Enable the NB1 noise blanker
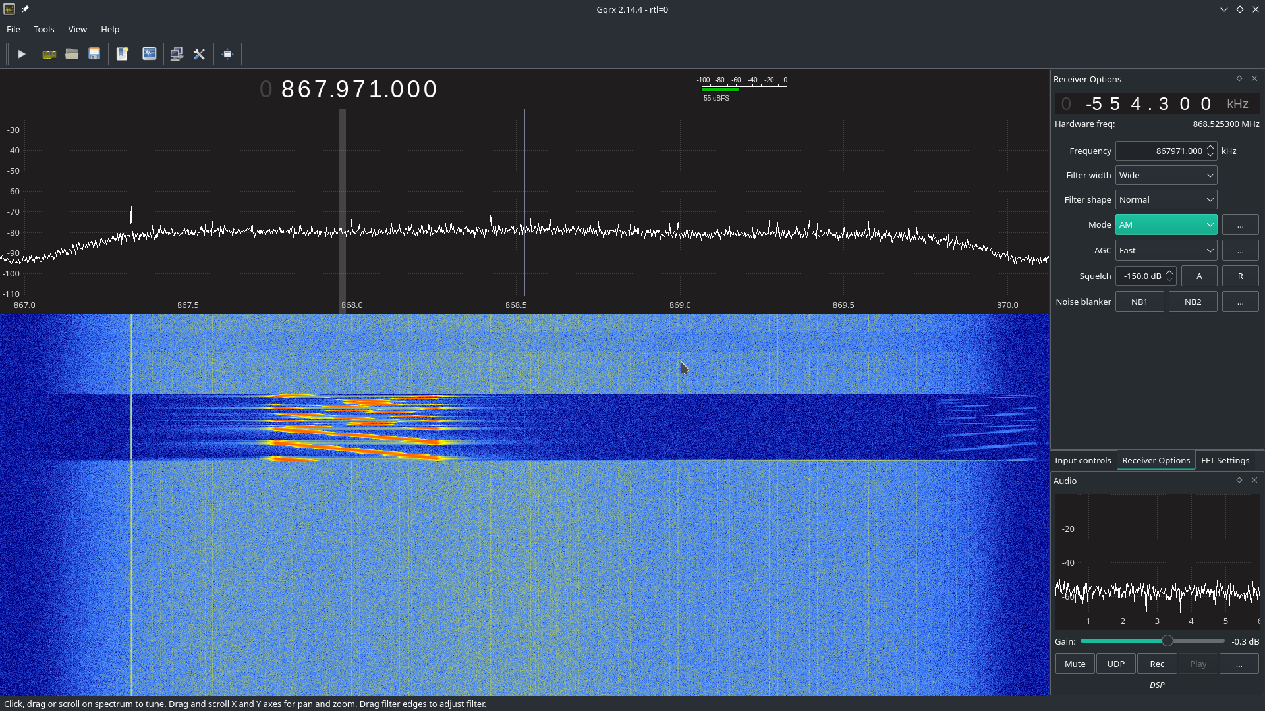The image size is (1265, 711). [1139, 302]
